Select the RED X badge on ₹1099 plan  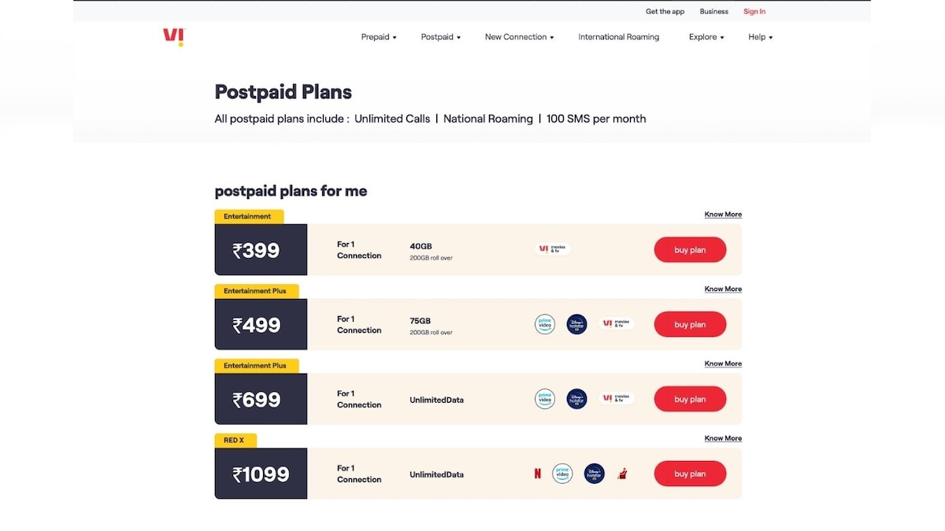(x=235, y=440)
